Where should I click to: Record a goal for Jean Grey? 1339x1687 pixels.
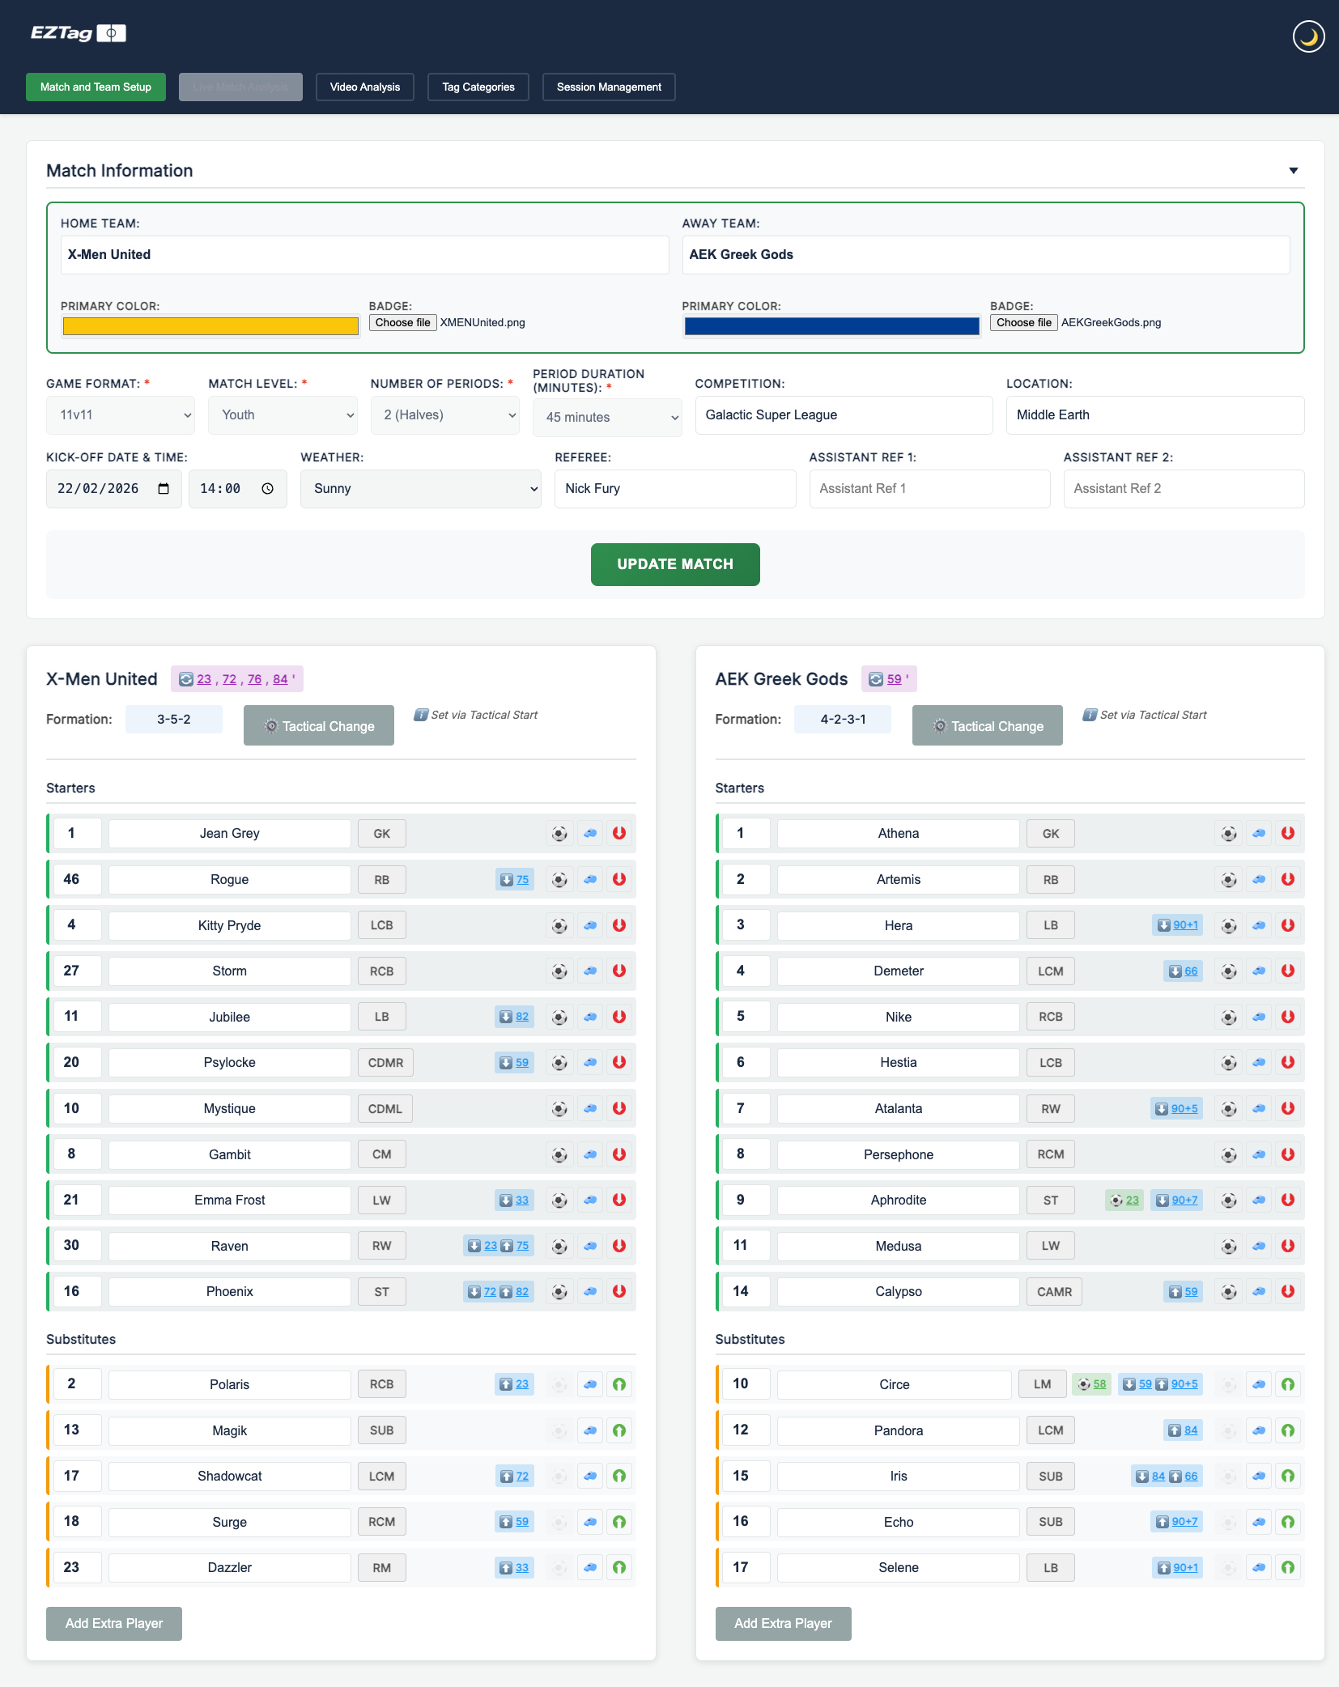(559, 833)
